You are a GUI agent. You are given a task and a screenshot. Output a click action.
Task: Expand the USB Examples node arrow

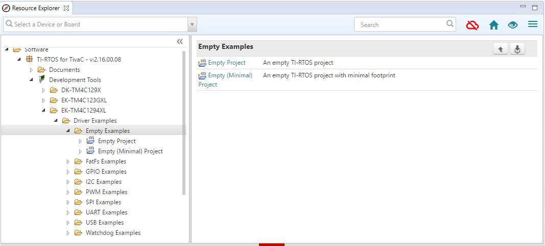click(x=68, y=223)
